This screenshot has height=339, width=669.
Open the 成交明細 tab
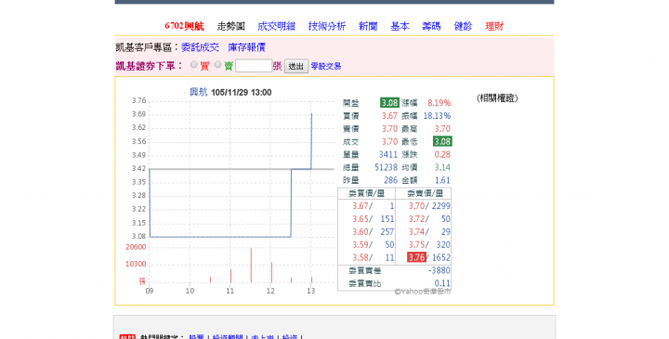277,26
